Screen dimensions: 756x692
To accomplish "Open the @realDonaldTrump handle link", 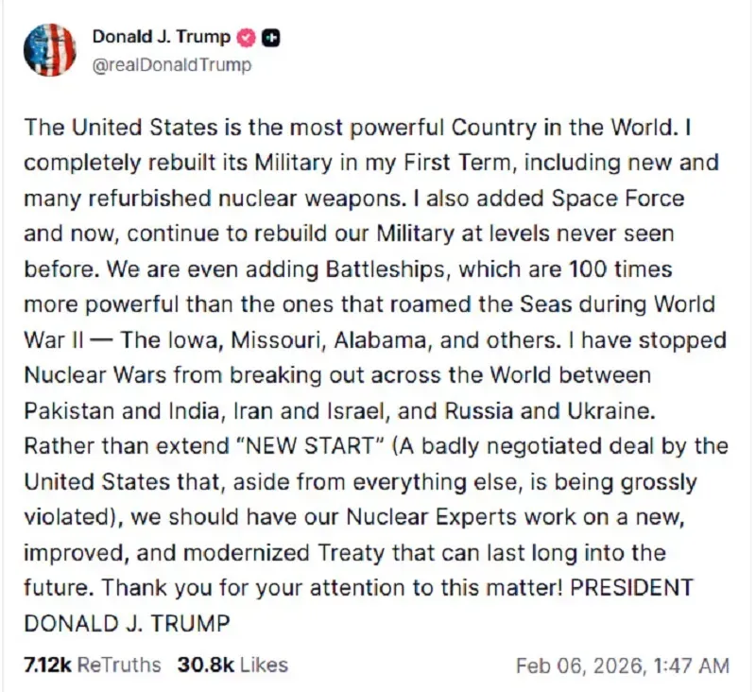I will coord(172,65).
